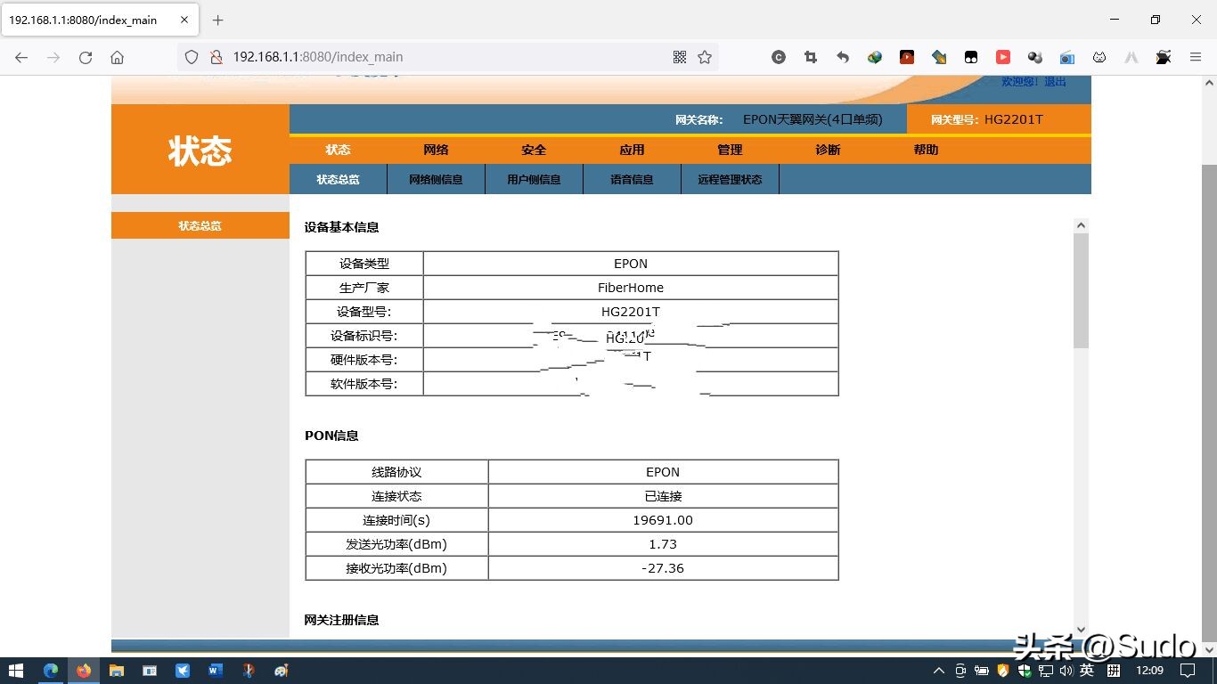Click the reload page button
The width and height of the screenshot is (1217, 684).
tap(85, 57)
